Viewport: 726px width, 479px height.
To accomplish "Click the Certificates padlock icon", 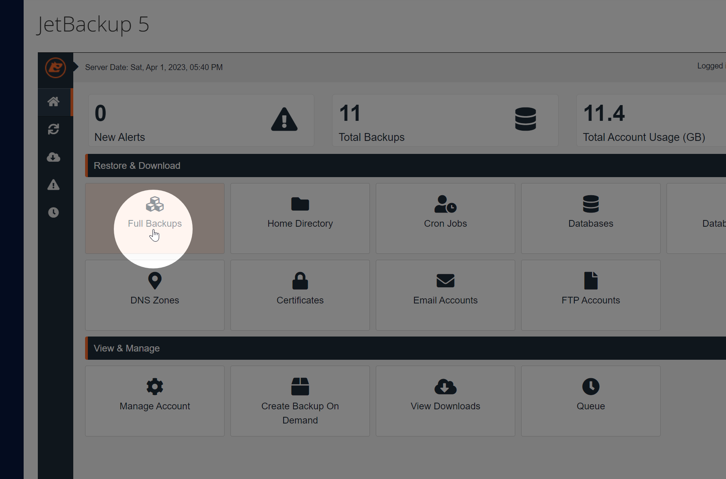I will click(300, 281).
